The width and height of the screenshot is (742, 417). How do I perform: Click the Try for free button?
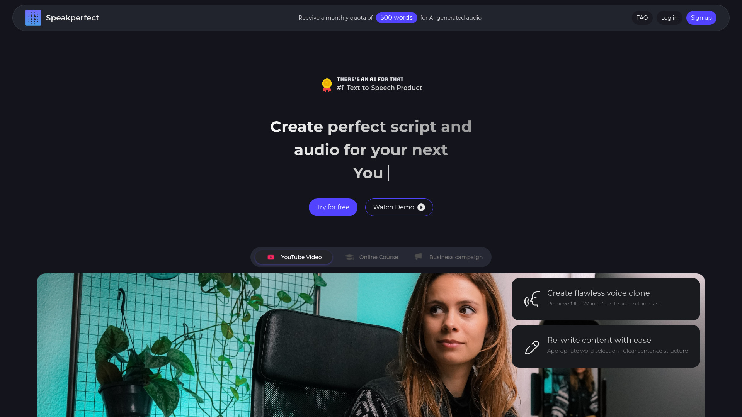click(333, 207)
